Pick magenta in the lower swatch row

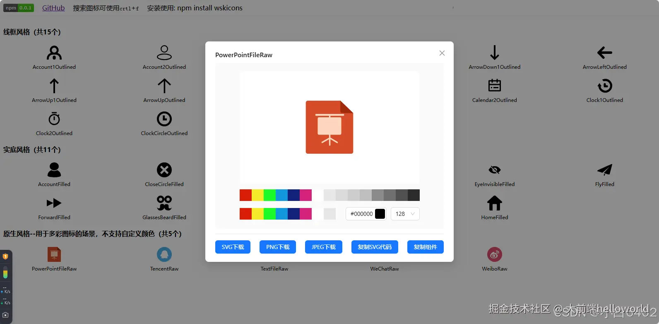coord(305,214)
